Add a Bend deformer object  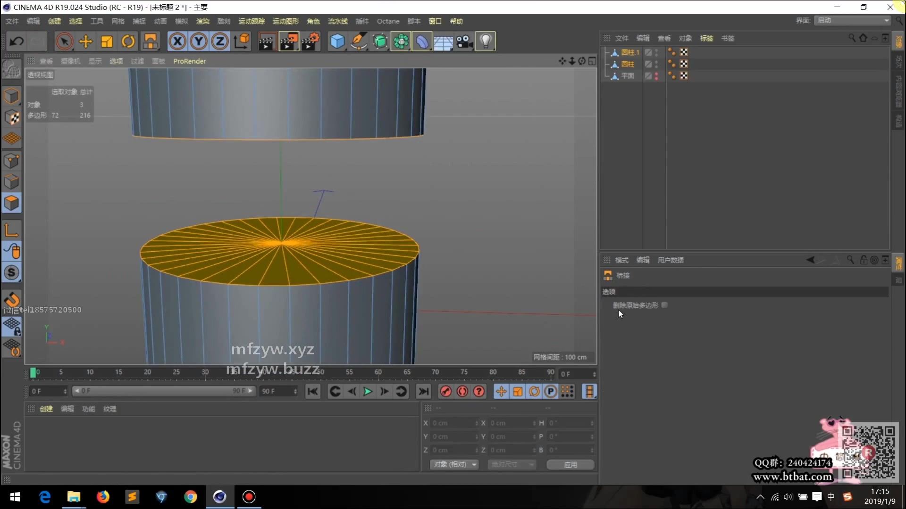click(x=422, y=41)
